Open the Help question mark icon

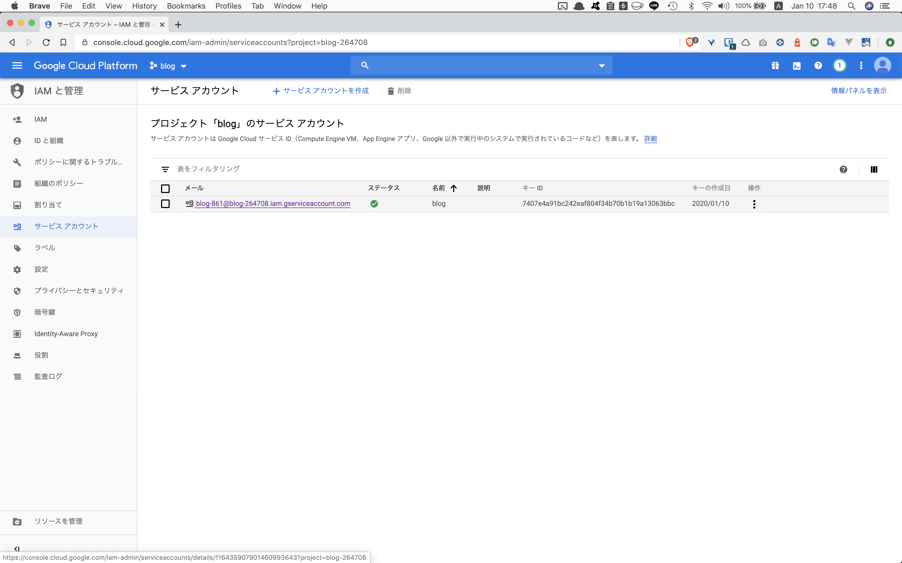point(818,65)
